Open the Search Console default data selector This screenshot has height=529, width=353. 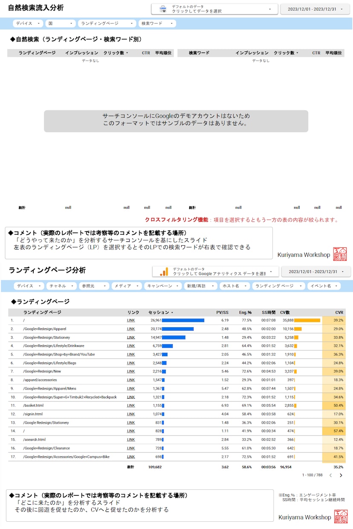[214, 9]
